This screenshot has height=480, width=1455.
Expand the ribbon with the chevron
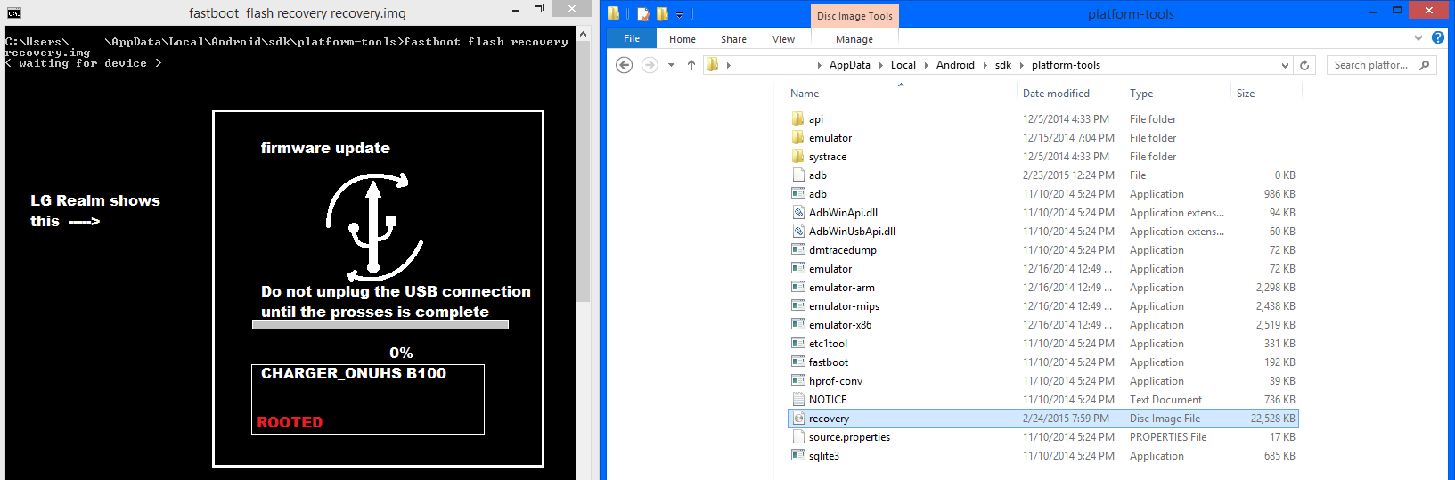pyautogui.click(x=1418, y=38)
